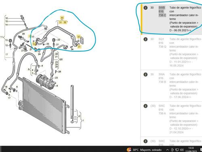
Task: Open info icon for part 5WB 816 738 C
Action: [145, 8]
